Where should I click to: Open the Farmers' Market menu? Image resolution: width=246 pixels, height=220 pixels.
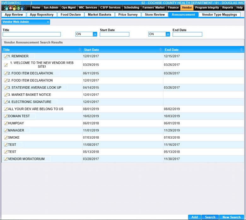tap(154, 8)
